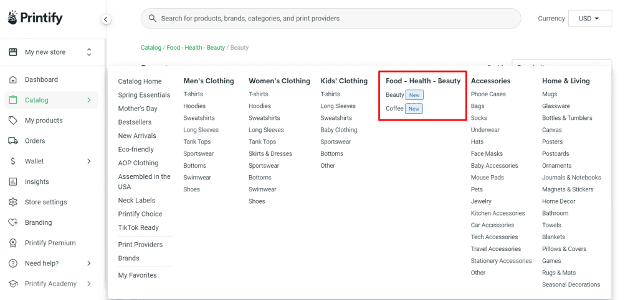Click the Printify Premium badge icon
This screenshot has height=300, width=638.
(x=13, y=243)
